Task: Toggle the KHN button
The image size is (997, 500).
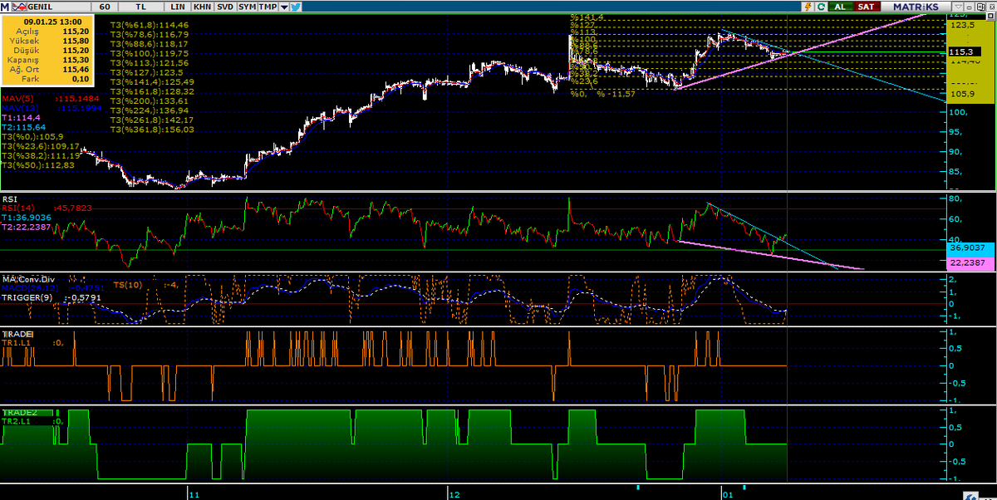Action: 202,6
